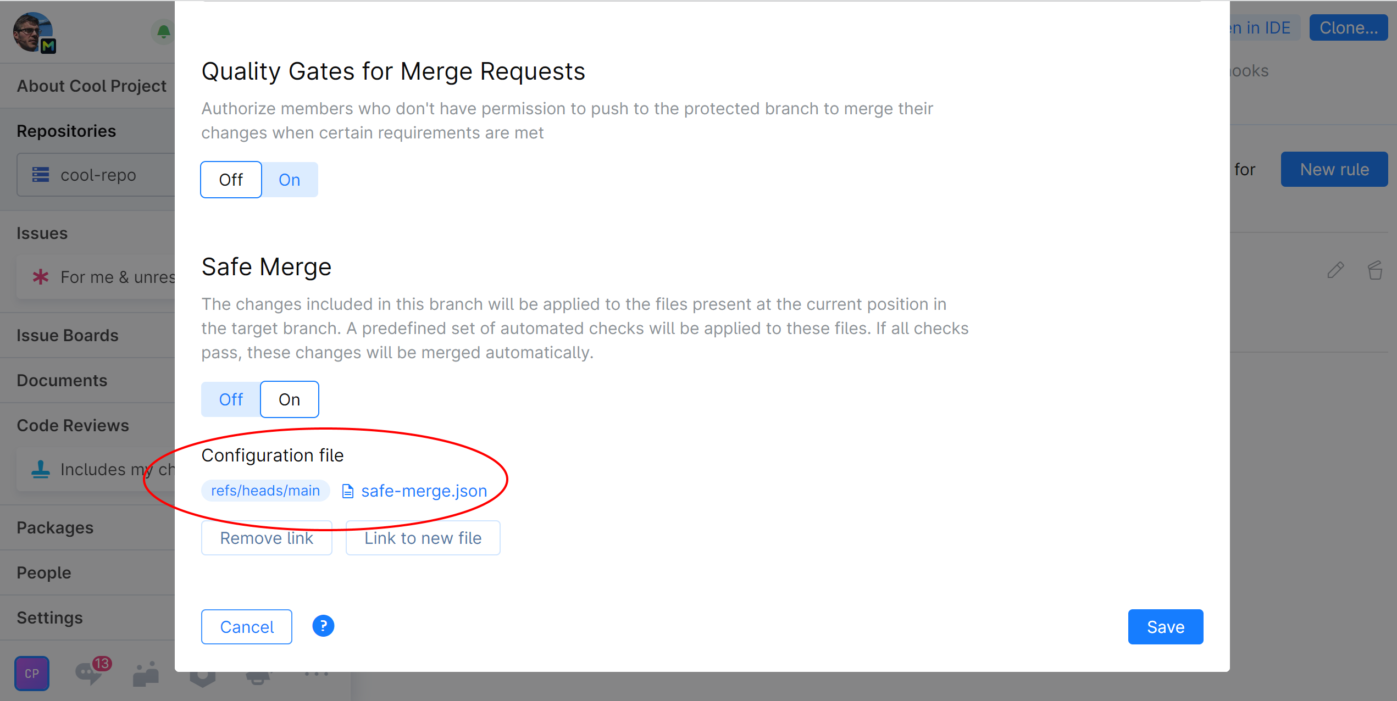Save the branch settings
Image resolution: width=1397 pixels, height=701 pixels.
point(1165,627)
